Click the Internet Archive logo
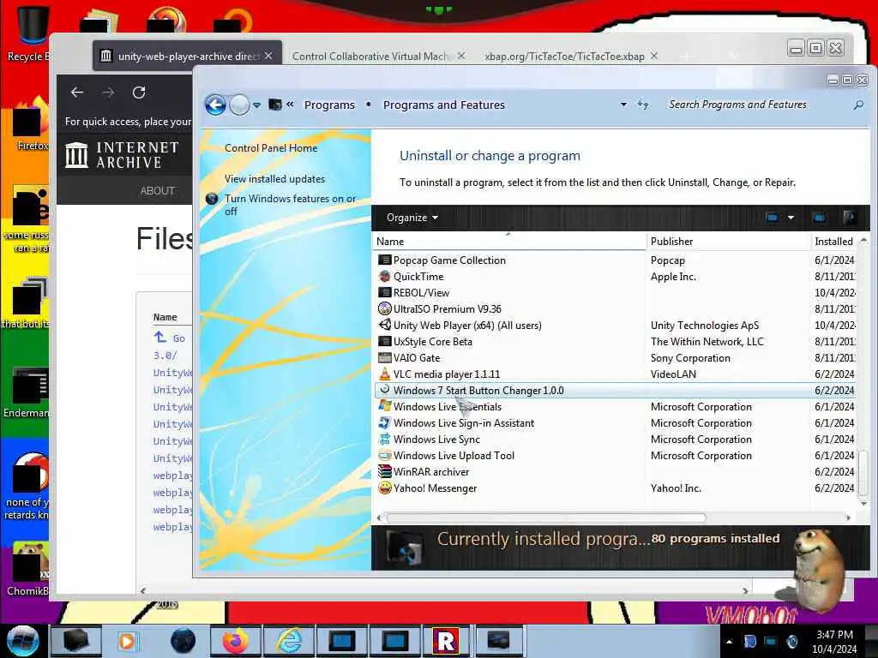Screen dimensions: 878x658 tap(122, 155)
